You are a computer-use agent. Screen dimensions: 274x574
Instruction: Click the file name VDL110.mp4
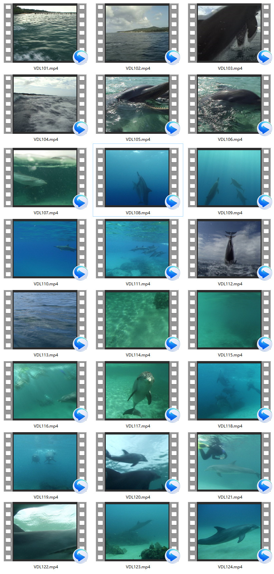pos(46,284)
